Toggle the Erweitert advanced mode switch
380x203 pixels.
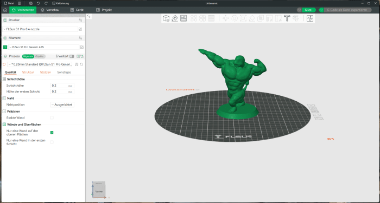coord(72,56)
